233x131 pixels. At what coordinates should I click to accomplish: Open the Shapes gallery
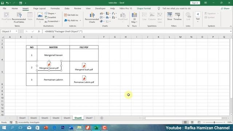click(50, 13)
